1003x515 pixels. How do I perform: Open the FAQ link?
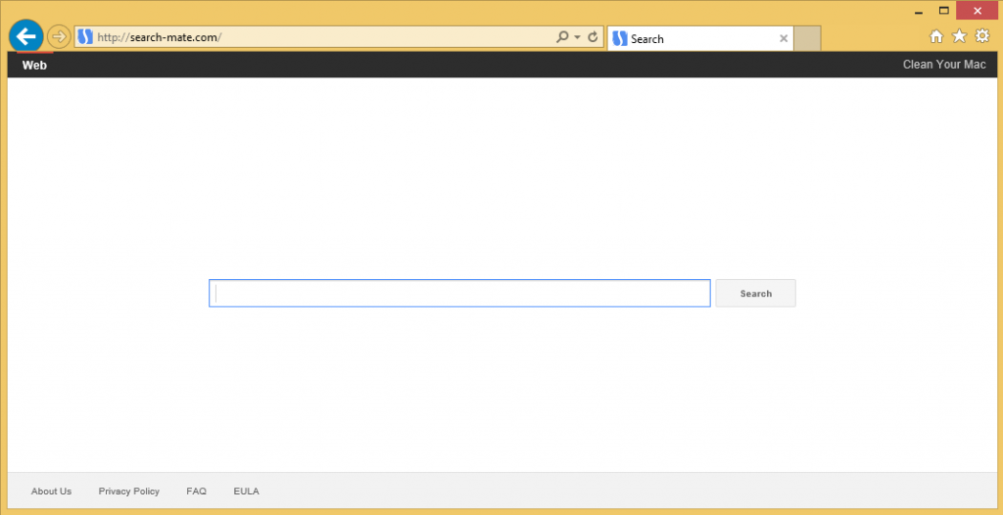click(196, 492)
